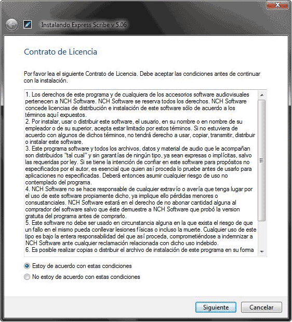The width and height of the screenshot is (292, 322).
Task: Click the grip lines on the scrollbar thumb
Action: tap(261, 160)
